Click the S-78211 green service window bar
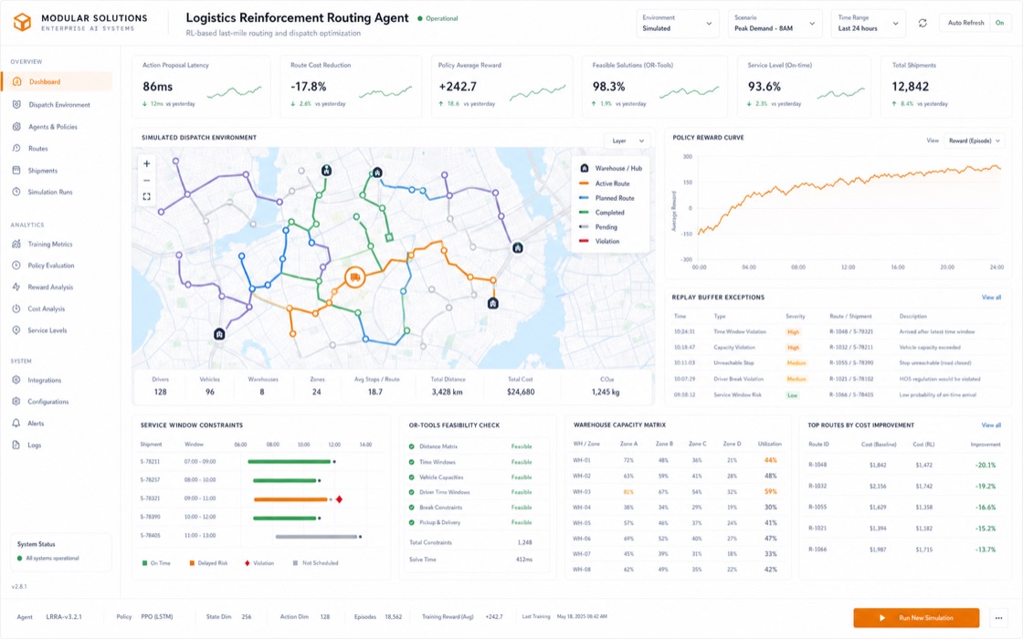 289,462
